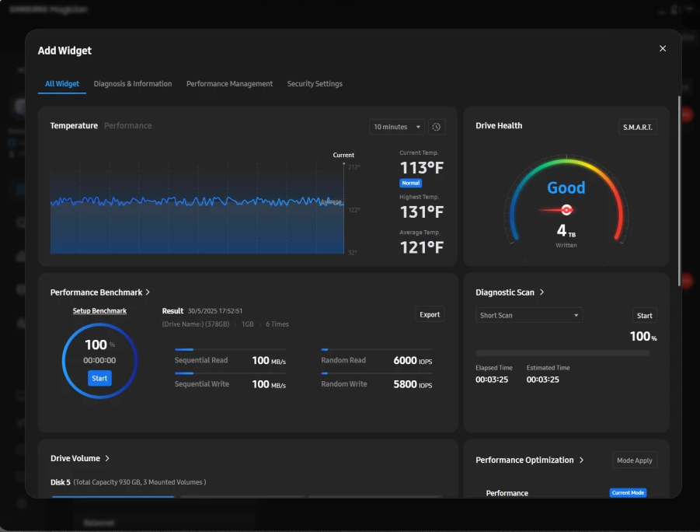Open Performance Benchmark via its arrow
Screen dimensions: 700x532
point(148,292)
